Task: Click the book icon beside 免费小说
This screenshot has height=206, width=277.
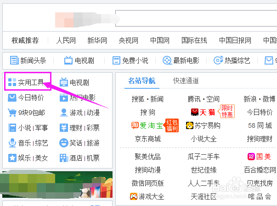Action: pos(116,60)
